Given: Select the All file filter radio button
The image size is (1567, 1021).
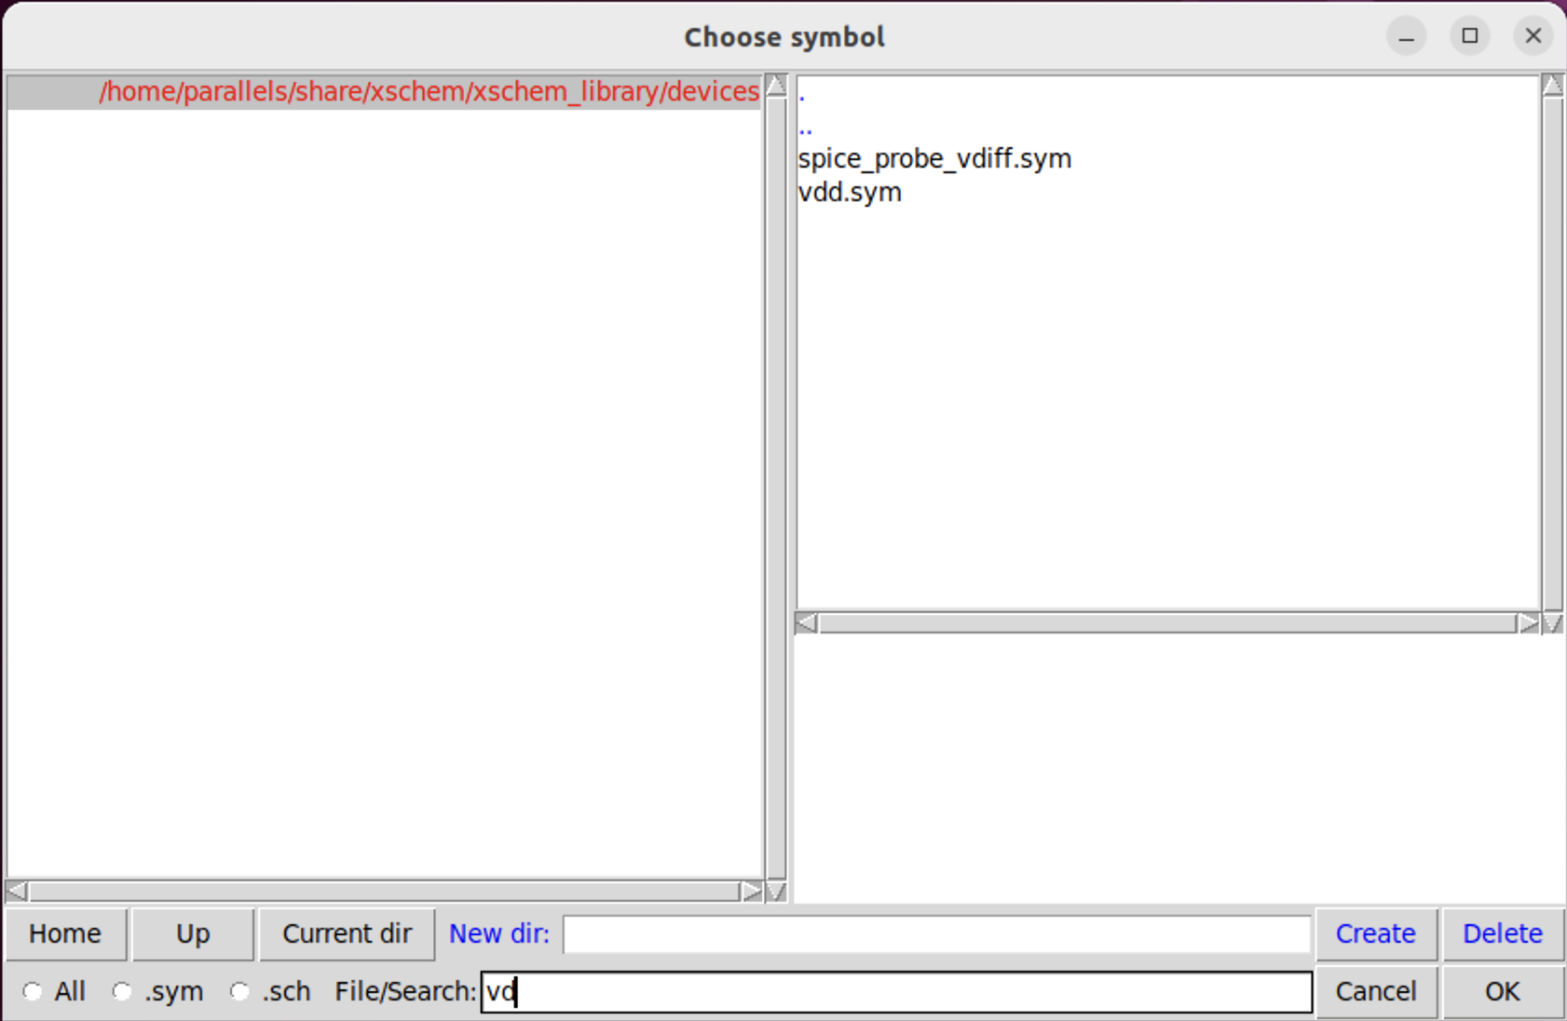Looking at the screenshot, I should [x=33, y=991].
